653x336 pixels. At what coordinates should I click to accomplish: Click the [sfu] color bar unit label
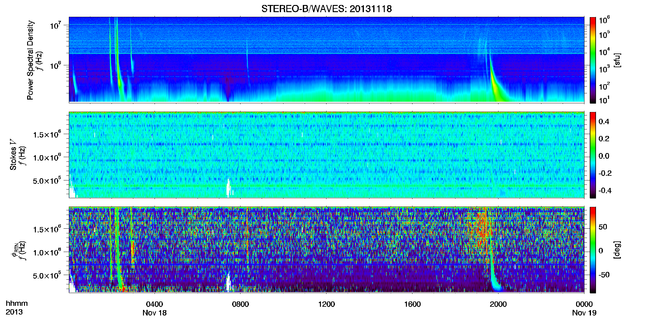(x=617, y=60)
